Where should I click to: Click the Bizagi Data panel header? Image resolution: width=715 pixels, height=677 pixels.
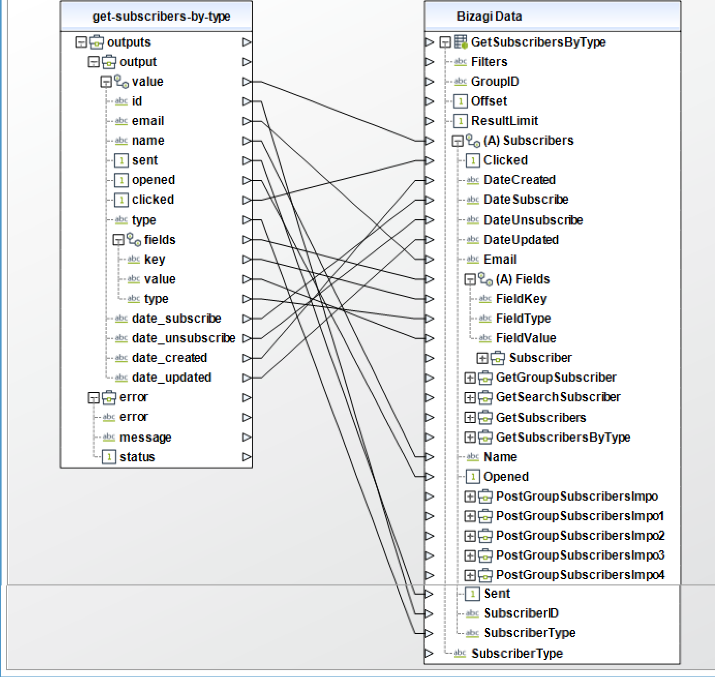tap(552, 16)
